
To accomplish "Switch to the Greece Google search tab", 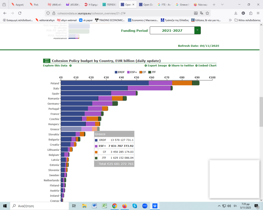I will tap(182, 5).
